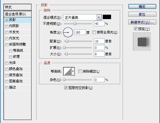The width and height of the screenshot is (160, 123).
Task: Uncheck the 预览 preview checkbox
Action: pyautogui.click(x=135, y=29)
